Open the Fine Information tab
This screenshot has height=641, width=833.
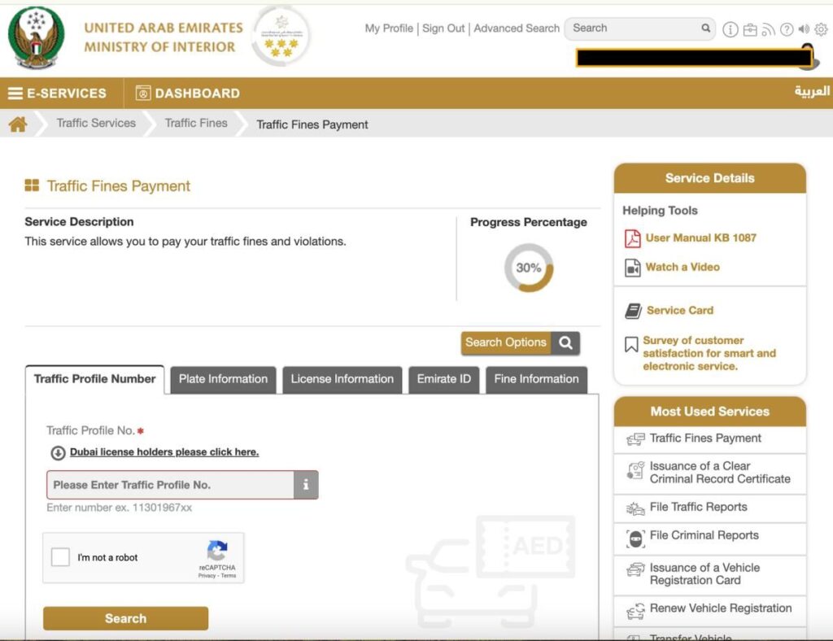[536, 379]
